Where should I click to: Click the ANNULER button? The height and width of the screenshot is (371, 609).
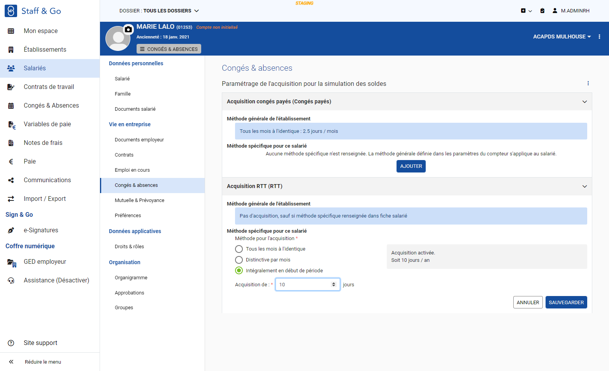[528, 303]
